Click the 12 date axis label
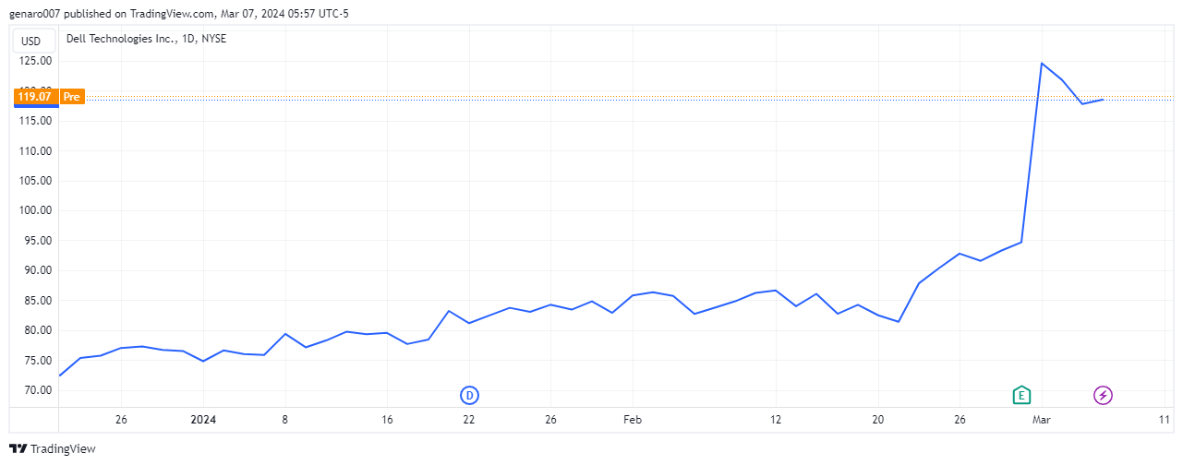Screen dimensions: 1183x465 [x=776, y=419]
